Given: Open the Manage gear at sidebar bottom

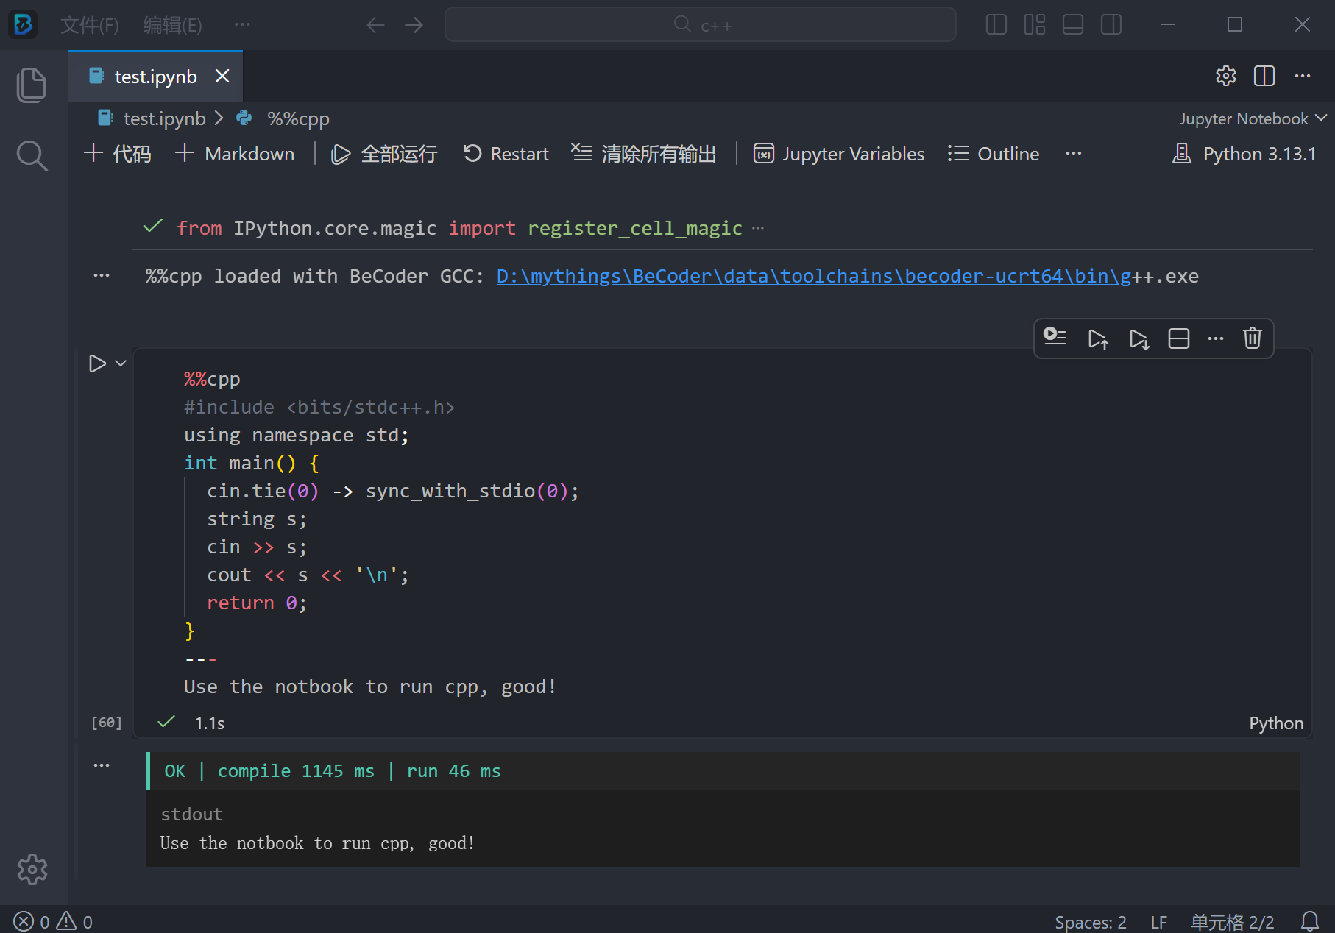Looking at the screenshot, I should click(x=32, y=870).
